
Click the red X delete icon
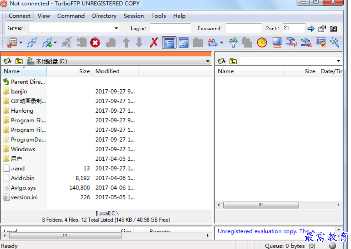(154, 42)
